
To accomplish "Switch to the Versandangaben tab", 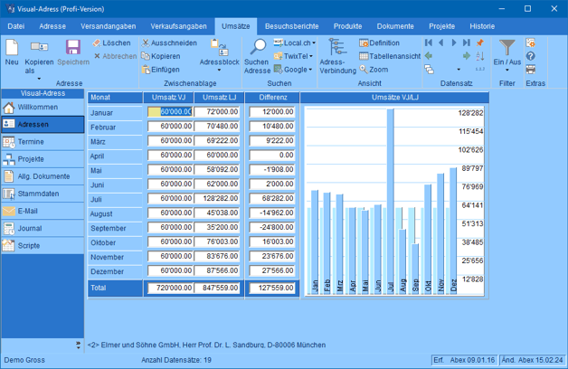I will 109,26.
